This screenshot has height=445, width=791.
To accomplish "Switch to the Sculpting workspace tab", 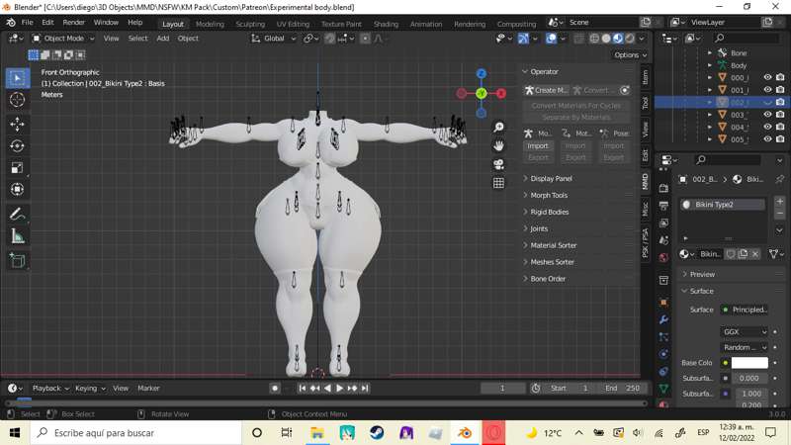I will point(250,24).
